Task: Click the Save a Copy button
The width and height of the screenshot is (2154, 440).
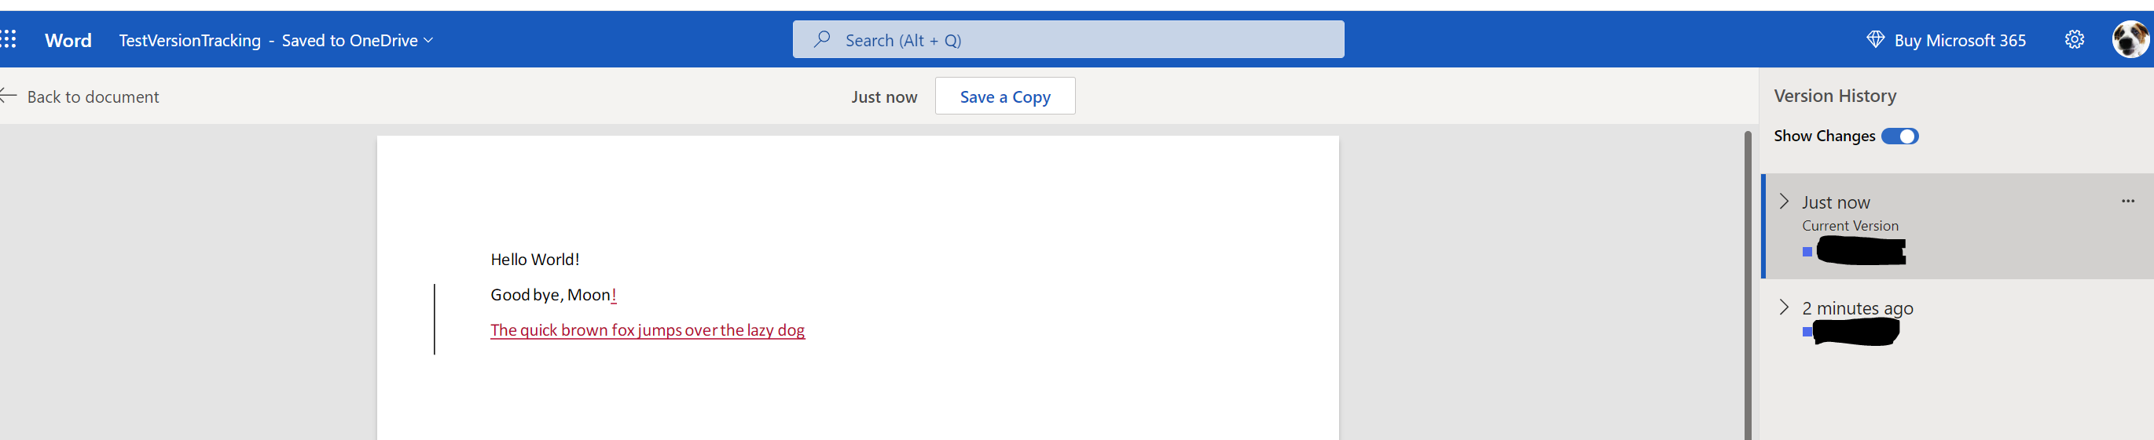Action: click(1004, 96)
